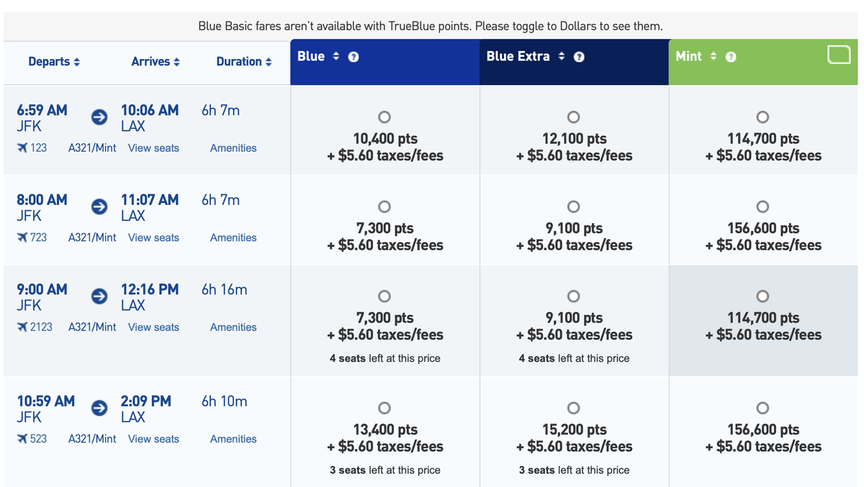
Task: Select the Mint fare radio for the 8:00 AM flight
Action: (762, 206)
